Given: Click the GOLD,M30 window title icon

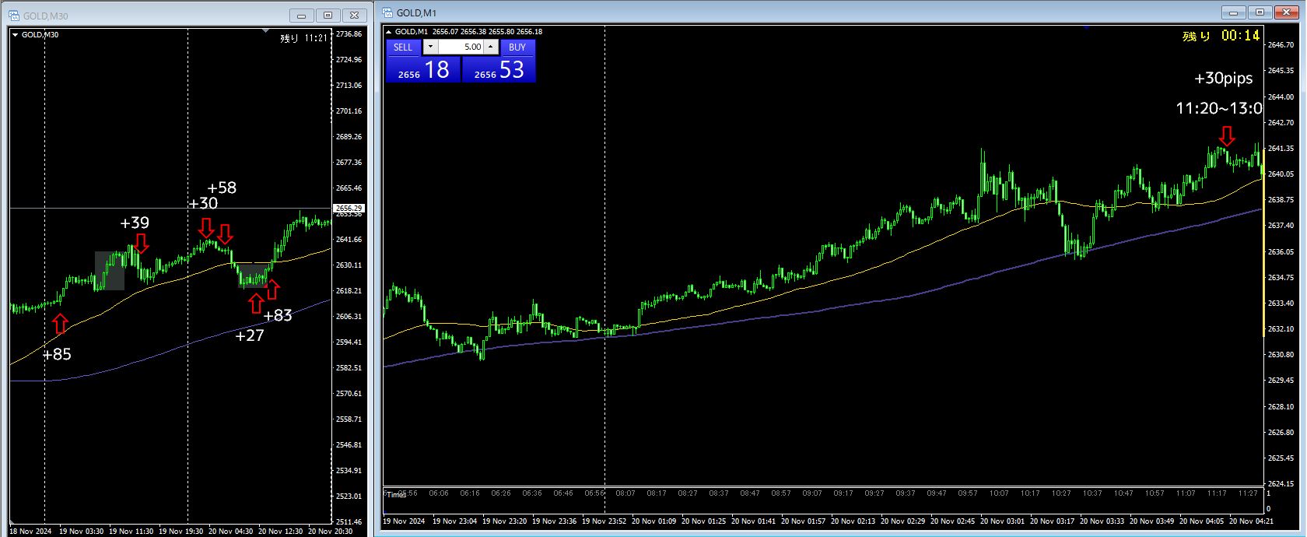Looking at the screenshot, I should (x=13, y=15).
